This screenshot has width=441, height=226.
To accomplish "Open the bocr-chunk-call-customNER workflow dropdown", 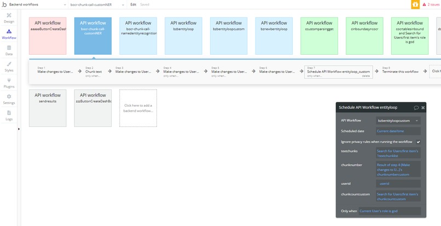I will [x=97, y=4].
